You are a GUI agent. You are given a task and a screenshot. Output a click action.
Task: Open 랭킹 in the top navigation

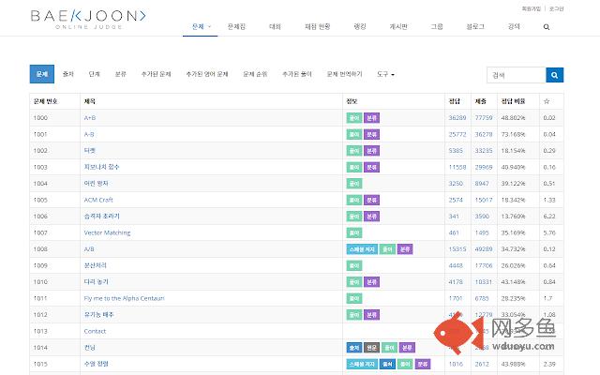[360, 26]
